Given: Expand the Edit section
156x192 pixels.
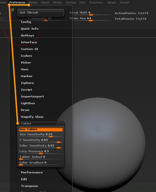Looking at the screenshot, I should [24, 179].
